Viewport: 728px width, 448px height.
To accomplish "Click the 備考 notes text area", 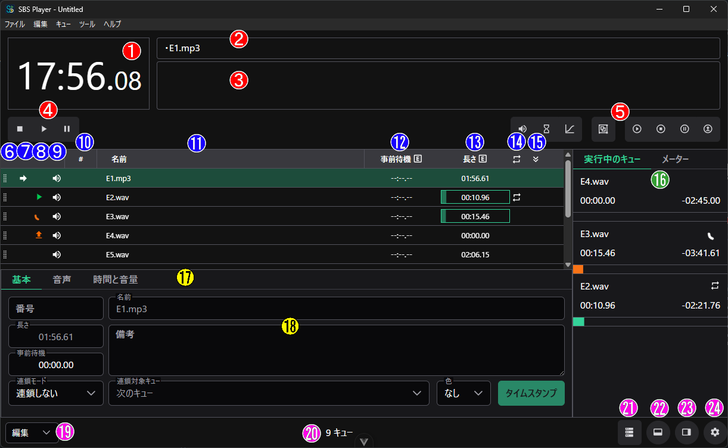I will pyautogui.click(x=337, y=350).
